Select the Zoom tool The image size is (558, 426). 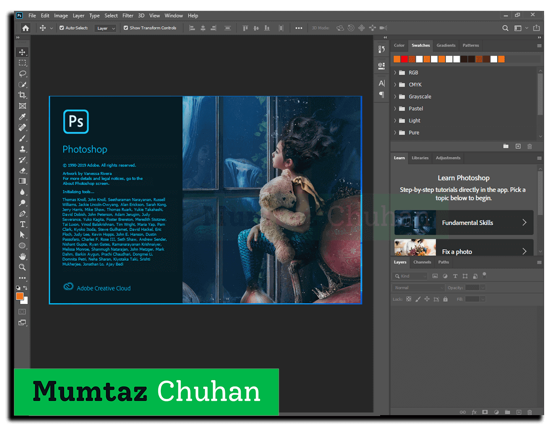point(23,267)
